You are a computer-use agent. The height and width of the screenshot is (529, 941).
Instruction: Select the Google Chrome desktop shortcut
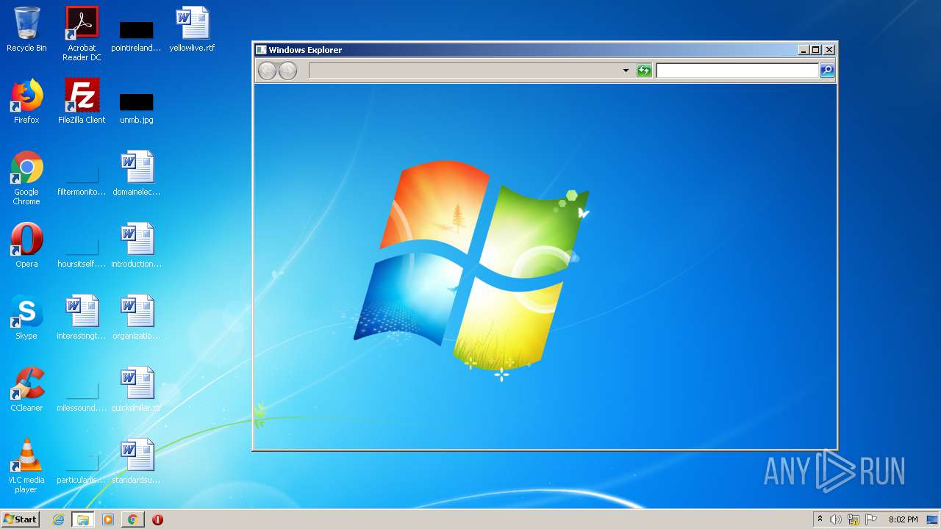tap(26, 178)
